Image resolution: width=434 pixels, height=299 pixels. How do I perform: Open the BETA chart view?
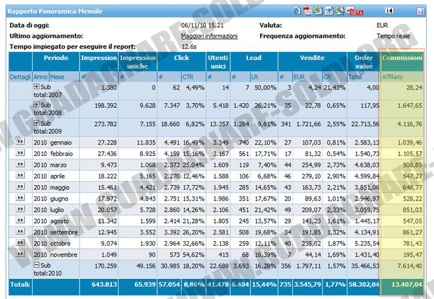click(x=355, y=11)
